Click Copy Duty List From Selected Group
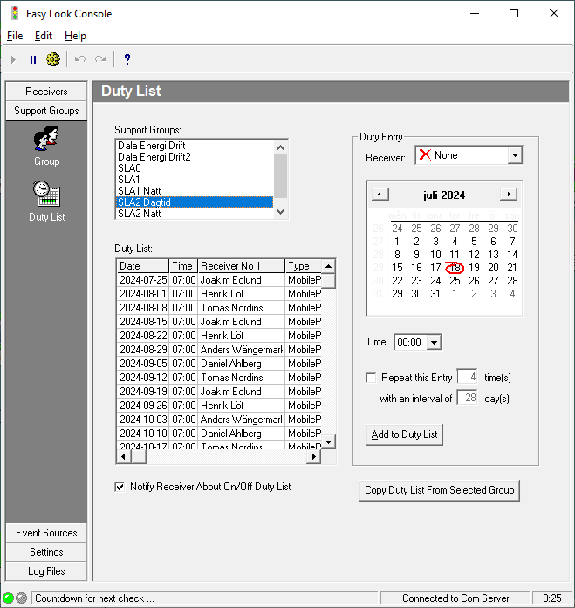575x608 pixels. click(x=439, y=490)
